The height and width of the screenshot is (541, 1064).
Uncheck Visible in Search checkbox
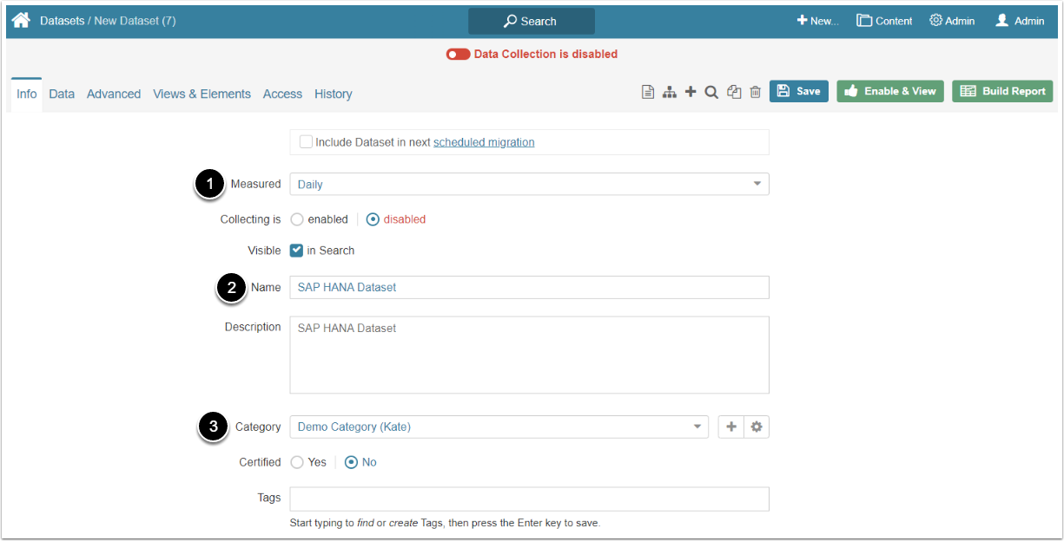pyautogui.click(x=297, y=251)
